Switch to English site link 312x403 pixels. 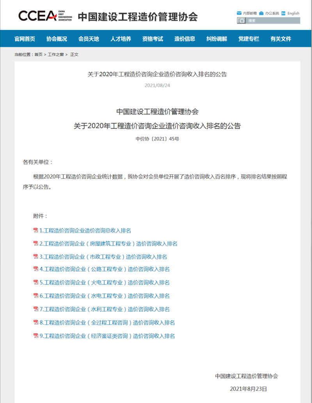[x=293, y=13]
